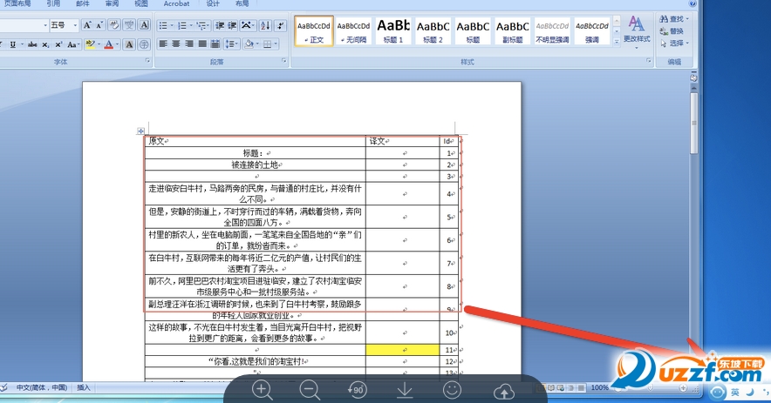This screenshot has width=771, height=403.
Task: Click the cloud upload icon
Action: tap(504, 391)
